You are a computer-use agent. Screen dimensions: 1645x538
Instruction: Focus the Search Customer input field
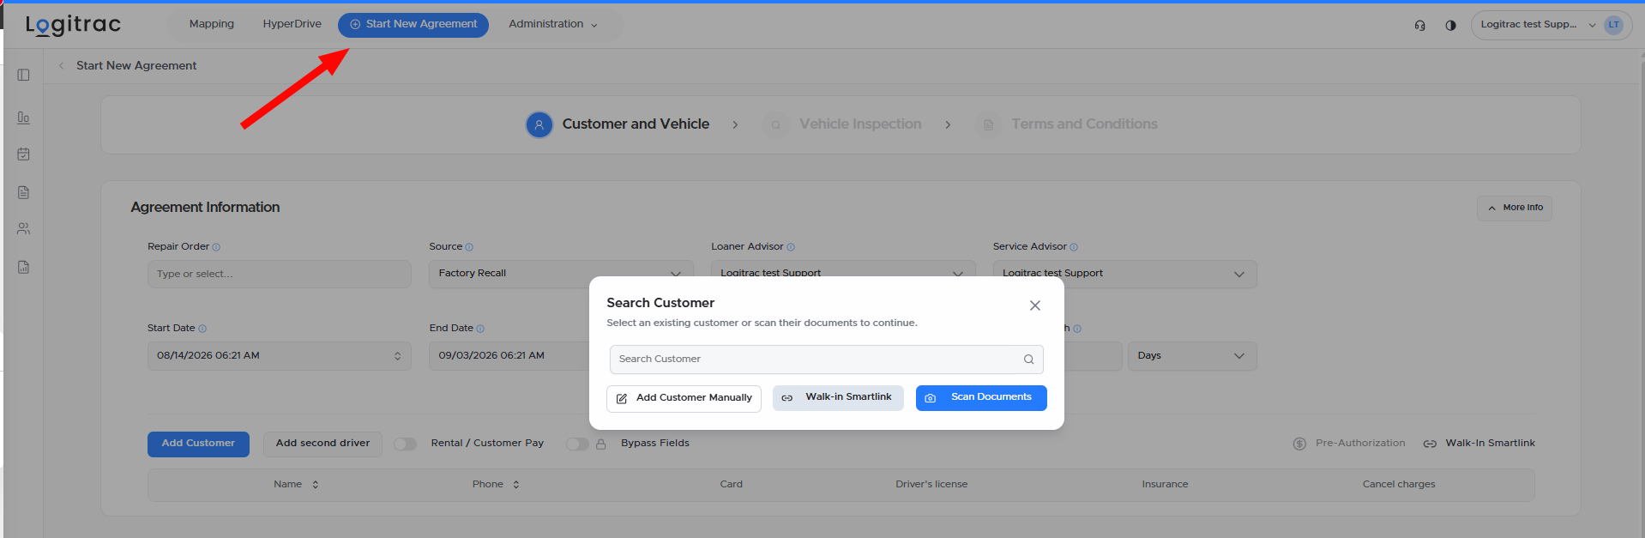click(x=827, y=360)
